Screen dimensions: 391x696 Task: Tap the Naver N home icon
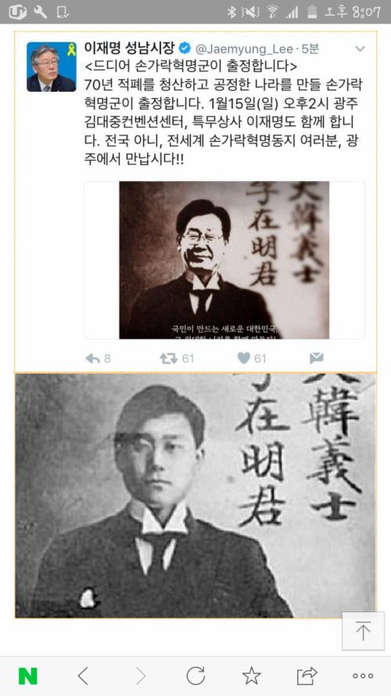[28, 676]
